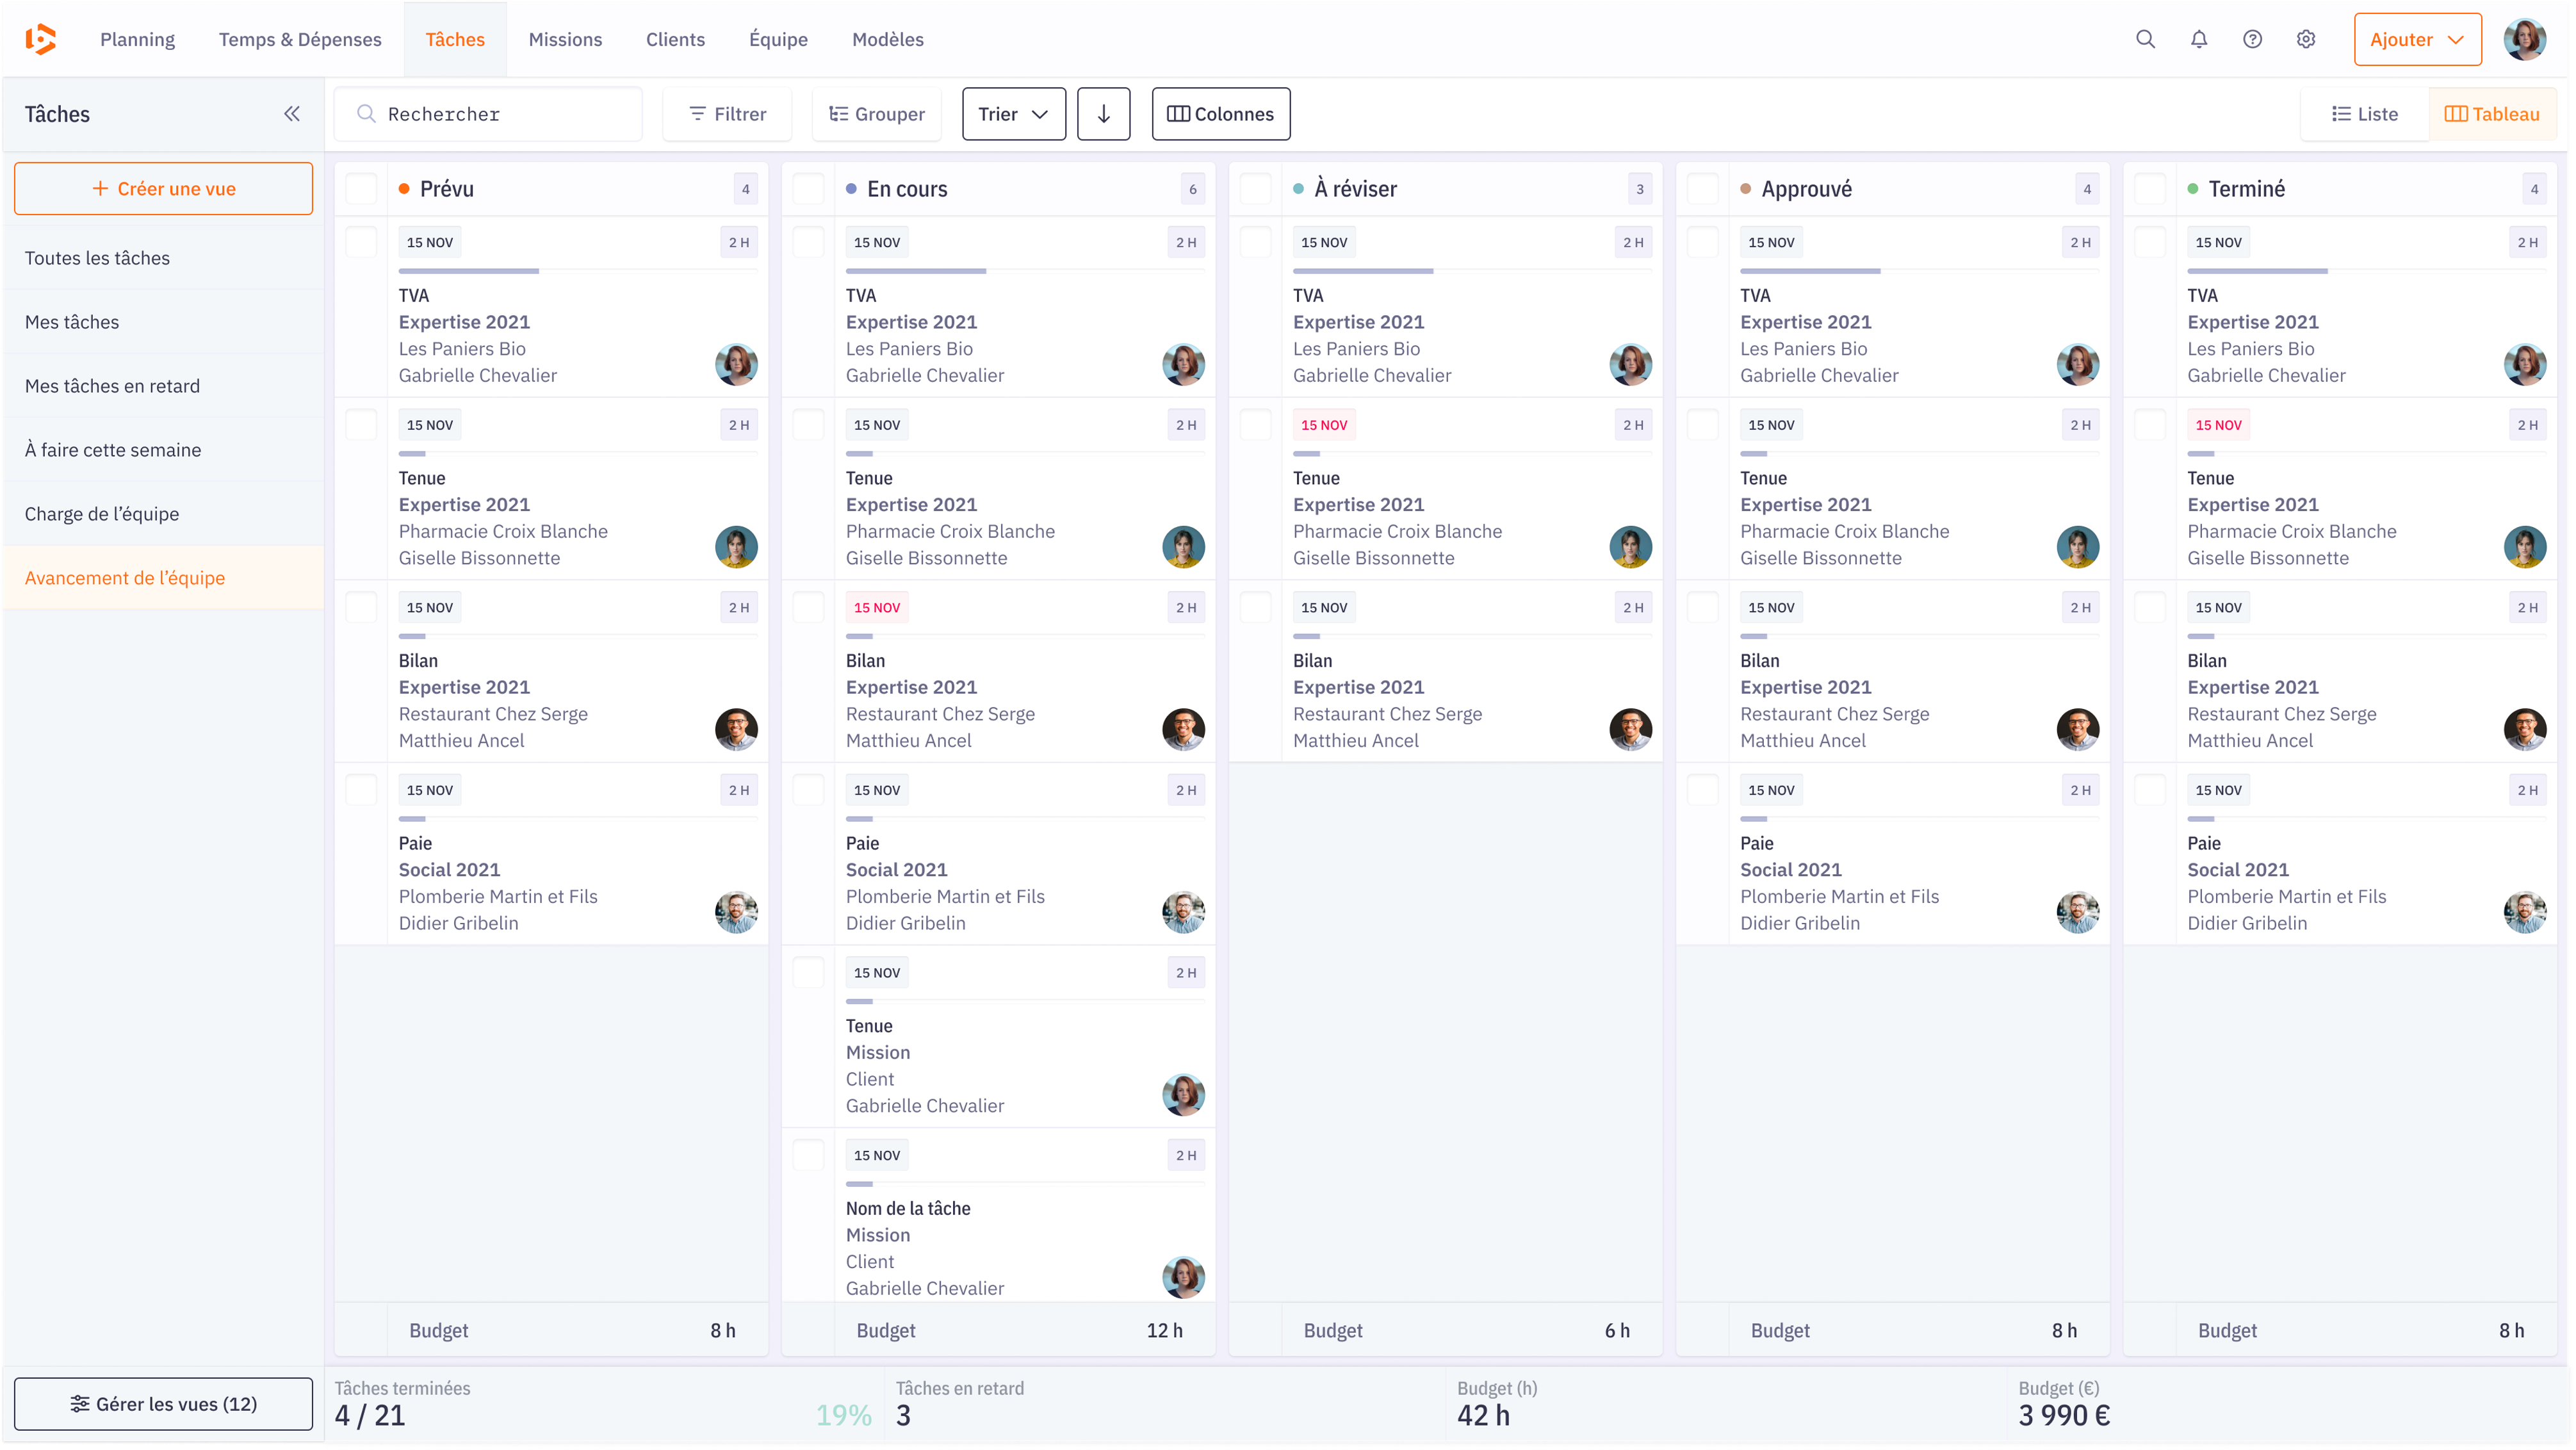Open the notifications bell

point(2199,39)
